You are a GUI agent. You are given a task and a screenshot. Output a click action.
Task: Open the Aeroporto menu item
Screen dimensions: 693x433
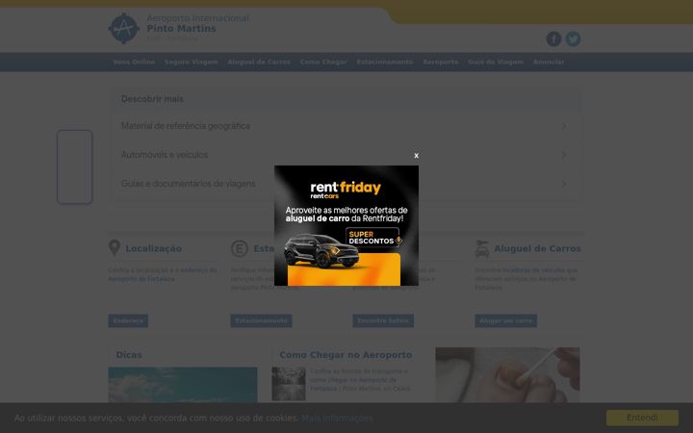441,62
